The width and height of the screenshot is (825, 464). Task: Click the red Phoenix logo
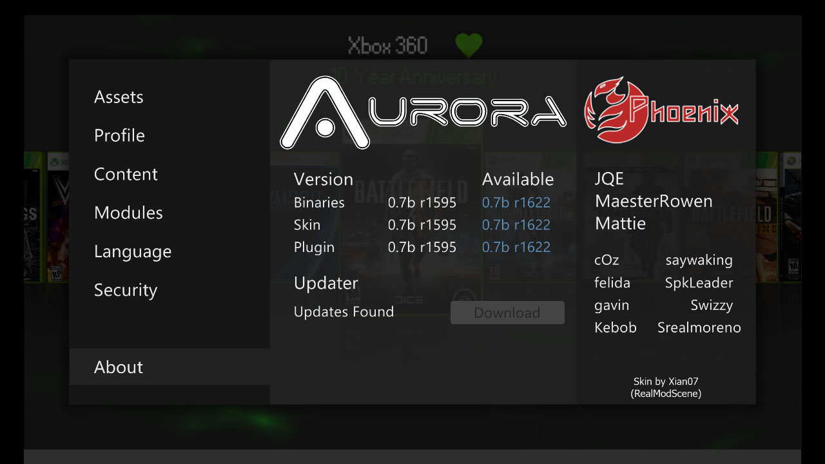pos(661,110)
